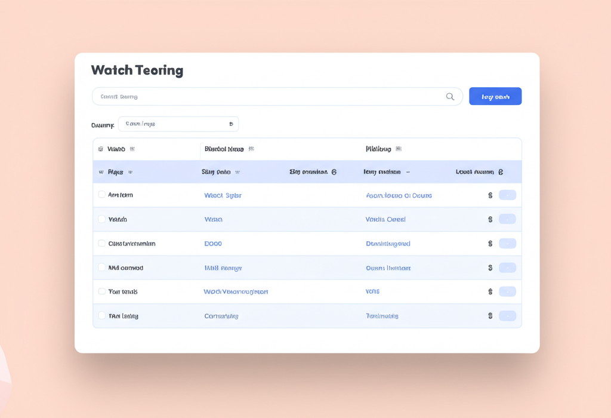Click dash icon beside the fourth column header

[x=408, y=172]
